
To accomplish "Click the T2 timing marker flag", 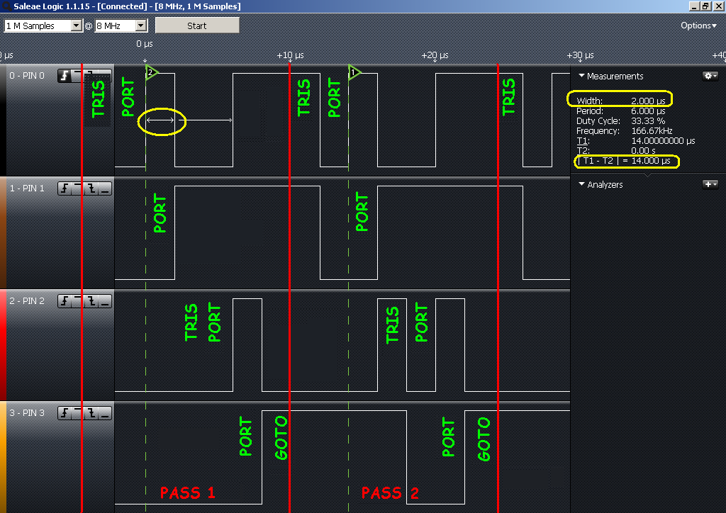I will 151,72.
